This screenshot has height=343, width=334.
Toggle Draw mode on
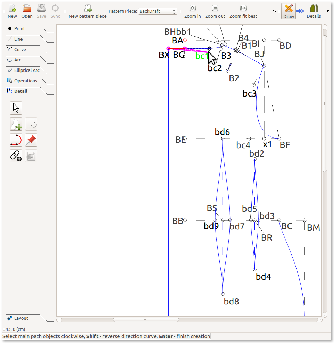pos(289,11)
